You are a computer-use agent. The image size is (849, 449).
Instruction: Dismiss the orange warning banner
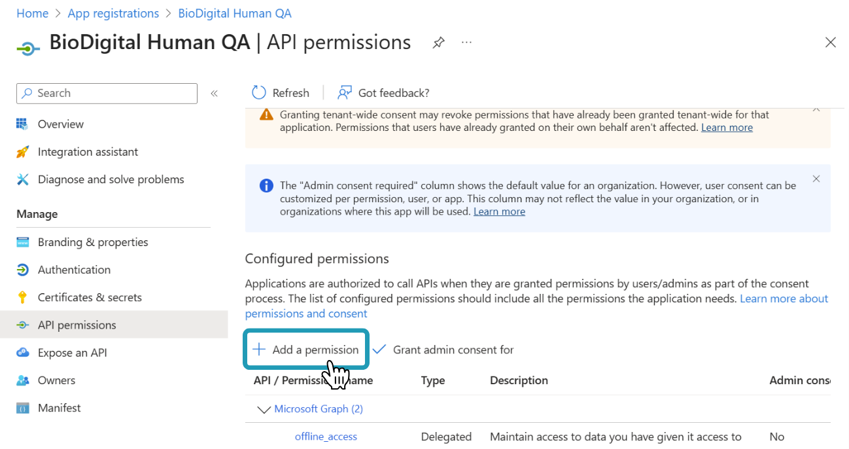tap(816, 109)
